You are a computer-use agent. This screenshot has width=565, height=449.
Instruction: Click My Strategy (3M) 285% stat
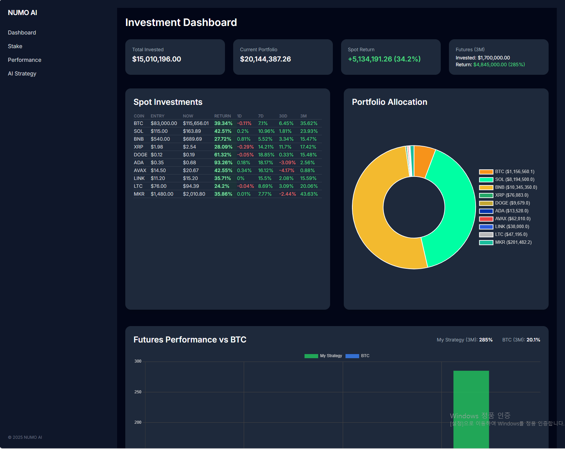pos(465,340)
